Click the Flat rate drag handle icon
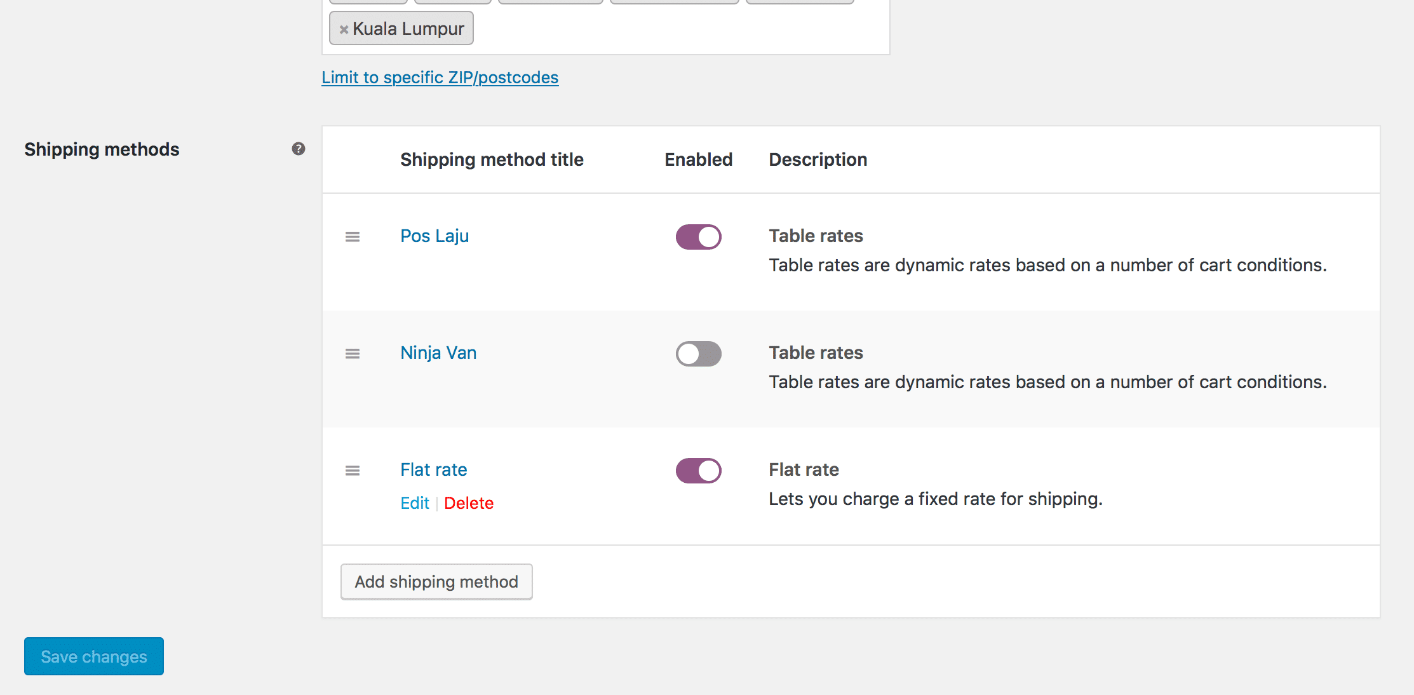Screen dimensions: 1414x695 click(353, 471)
